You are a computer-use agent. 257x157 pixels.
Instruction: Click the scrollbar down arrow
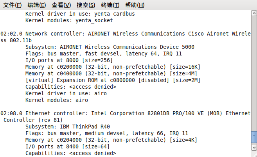[x=254, y=148]
